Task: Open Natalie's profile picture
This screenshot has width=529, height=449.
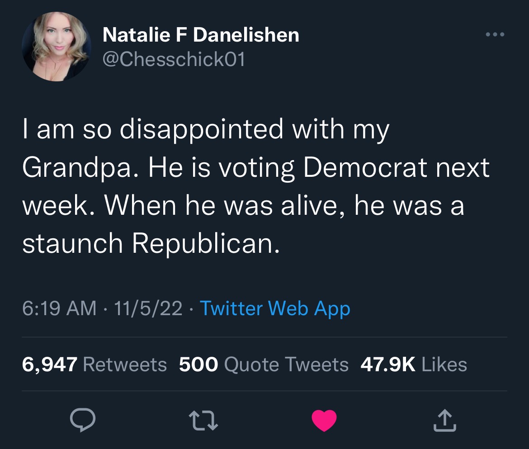Action: [57, 47]
